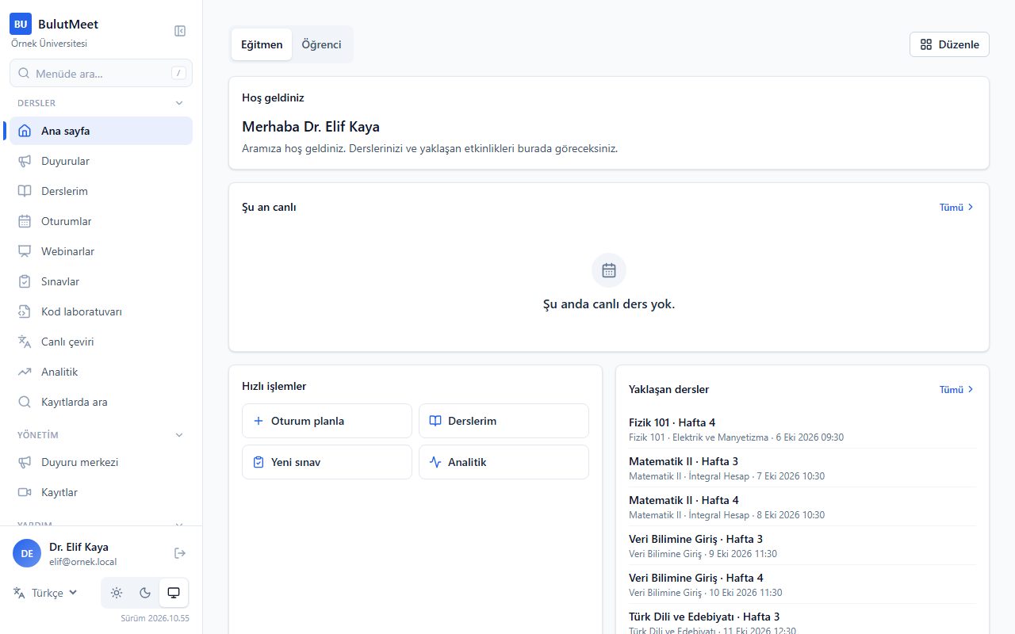Open Fizik 101 · Hafta 4 lesson
Screen dimensions: 1015x634
pyautogui.click(x=802, y=430)
